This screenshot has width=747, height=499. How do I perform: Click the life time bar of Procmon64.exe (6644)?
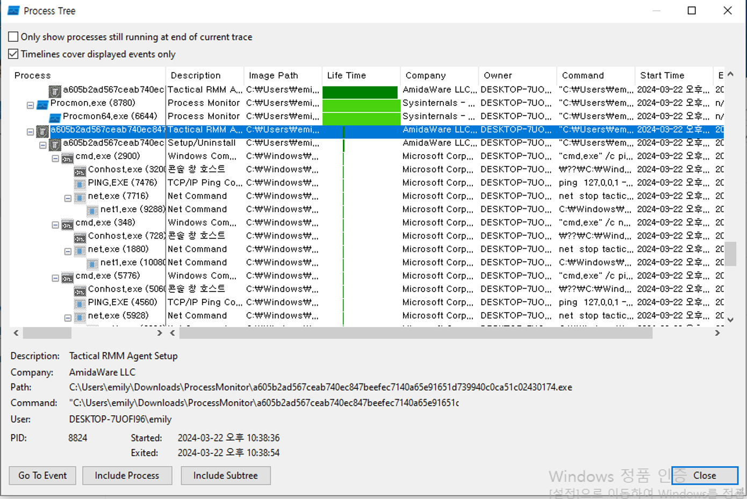pyautogui.click(x=361, y=119)
